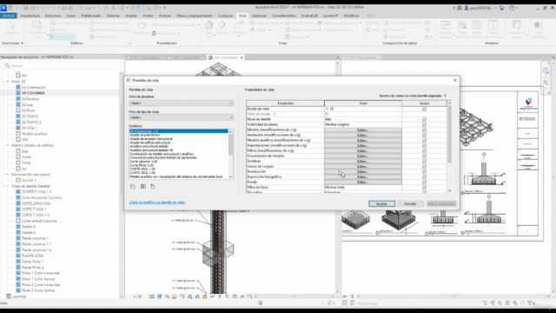556x313 pixels.
Task: Click the selection filter funnel icon in the status bar
Action: (530, 303)
